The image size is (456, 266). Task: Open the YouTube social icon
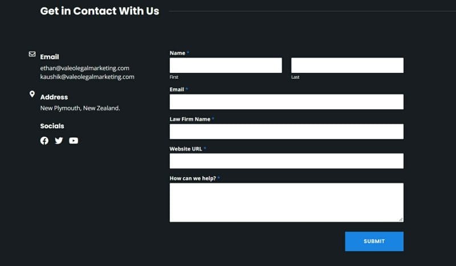[x=74, y=141]
